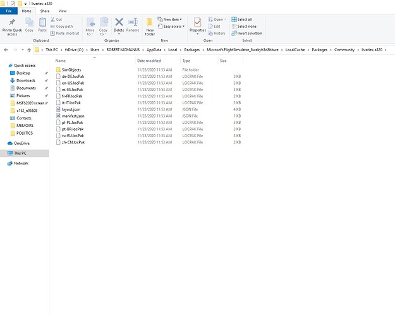Click Select none in ribbon
This screenshot has height=316, width=395.
click(244, 26)
